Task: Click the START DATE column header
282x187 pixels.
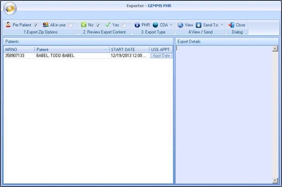Action: pyautogui.click(x=129, y=49)
